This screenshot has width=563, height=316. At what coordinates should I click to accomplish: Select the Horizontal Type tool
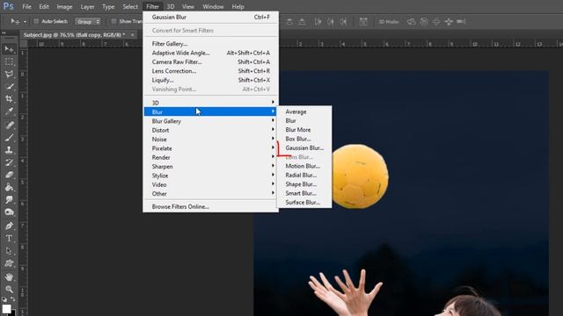tap(9, 238)
